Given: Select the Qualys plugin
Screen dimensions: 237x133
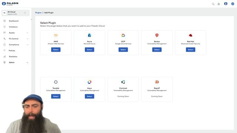Looking at the screenshot, I should [157, 50].
